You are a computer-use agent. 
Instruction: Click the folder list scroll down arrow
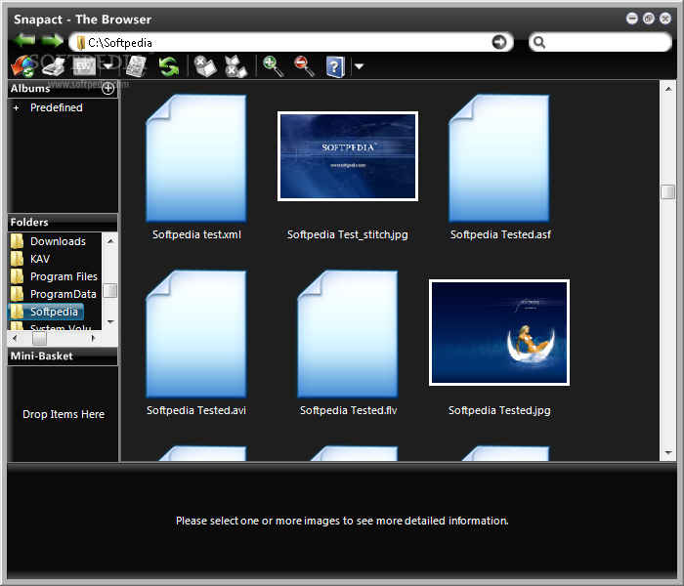pos(110,322)
